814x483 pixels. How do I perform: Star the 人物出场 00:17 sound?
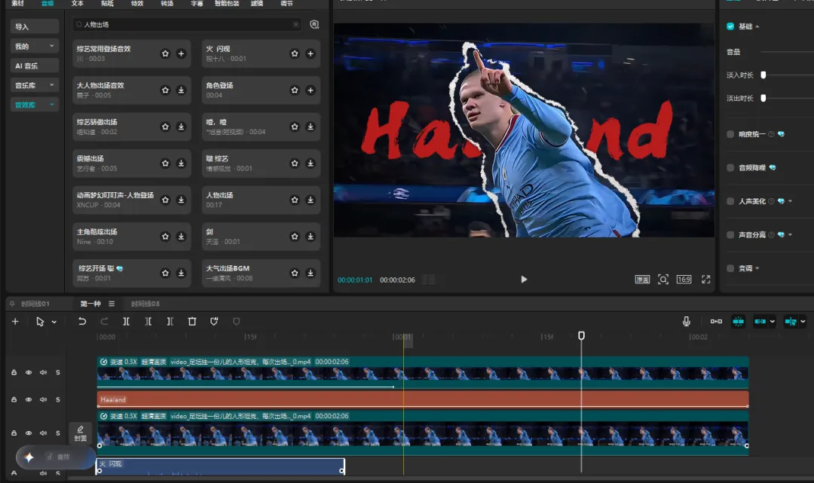pos(295,200)
